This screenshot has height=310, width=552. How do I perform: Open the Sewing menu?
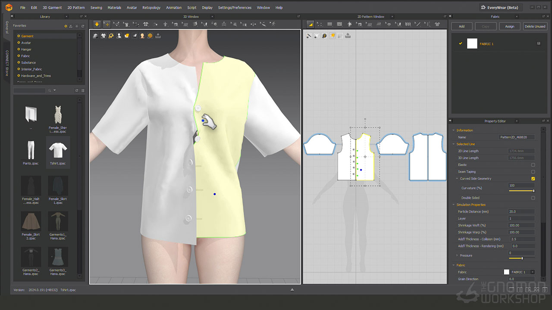pos(96,7)
